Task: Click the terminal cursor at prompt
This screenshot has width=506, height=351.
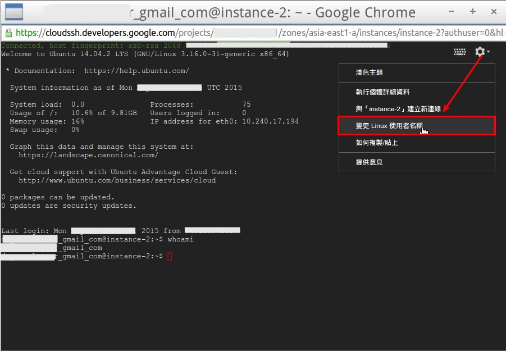Action: point(170,257)
